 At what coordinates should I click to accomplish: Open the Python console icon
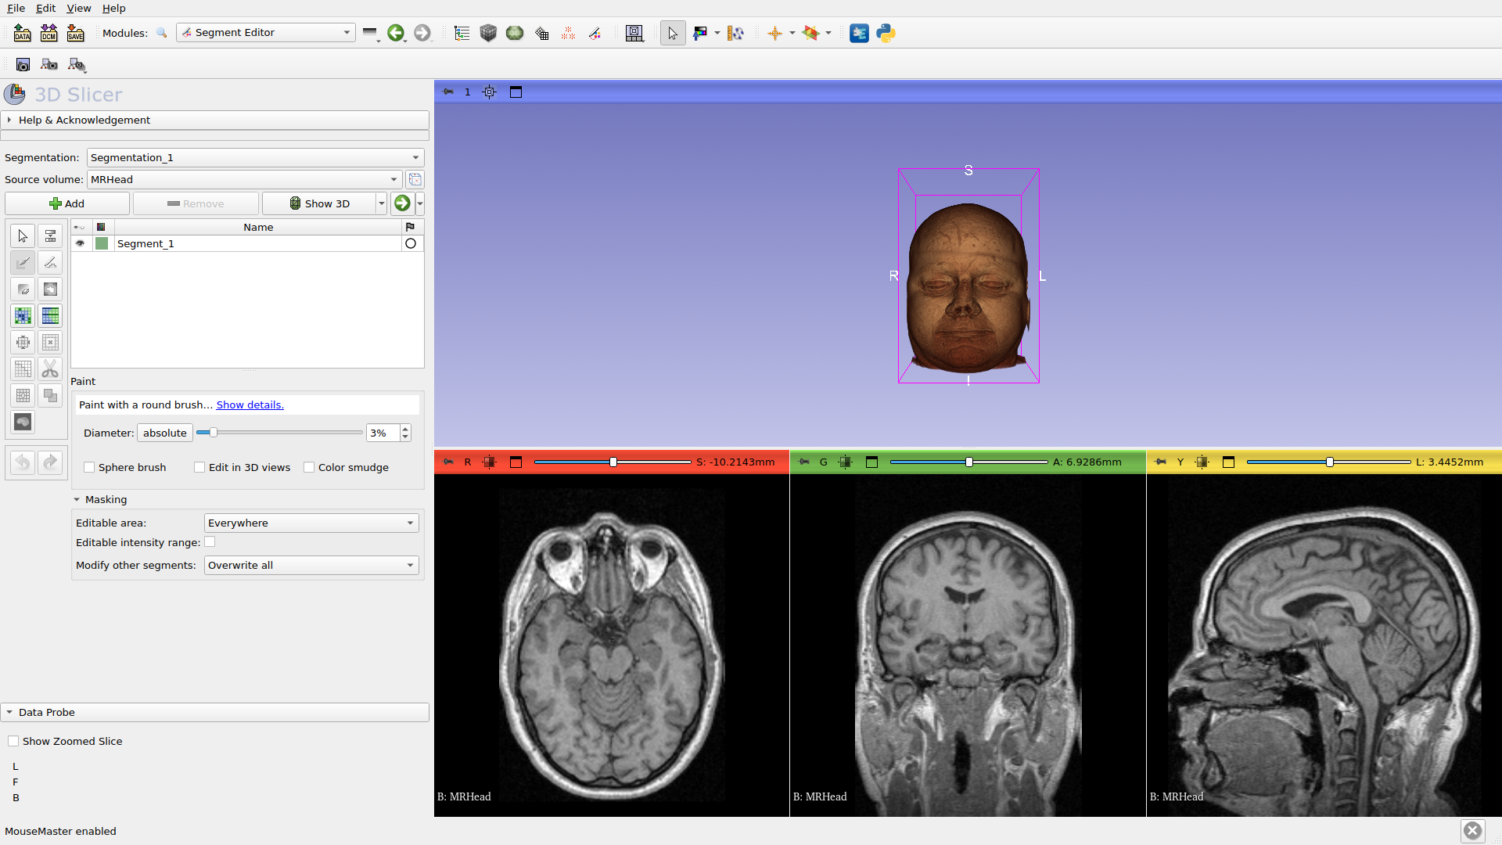click(886, 33)
